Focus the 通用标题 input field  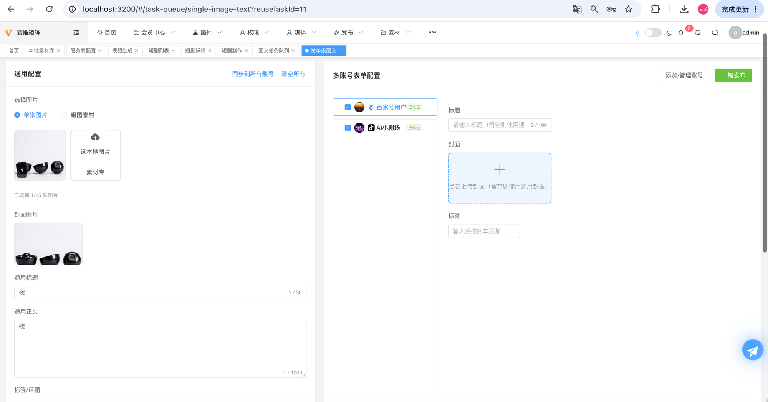[x=160, y=292]
